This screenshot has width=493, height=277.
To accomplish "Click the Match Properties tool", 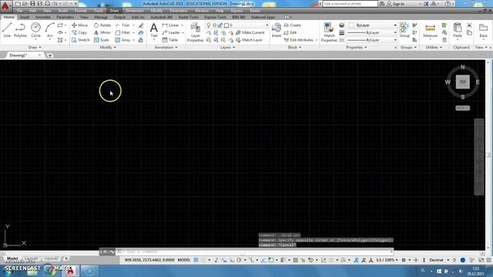I will pyautogui.click(x=329, y=32).
